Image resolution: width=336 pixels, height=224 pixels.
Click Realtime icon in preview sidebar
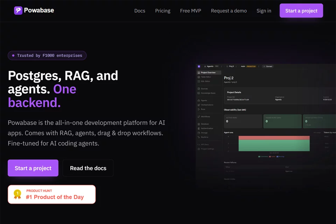(199, 137)
